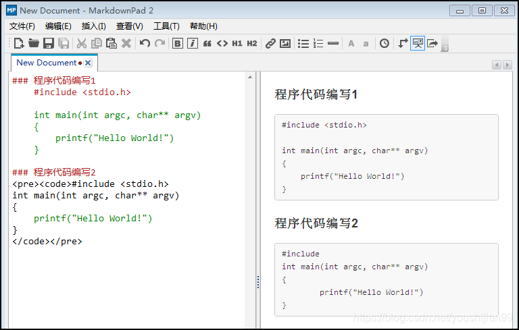Click '#include <stdio.h>' in first preview block
Viewport: 519px width, 330px height.
(x=324, y=125)
